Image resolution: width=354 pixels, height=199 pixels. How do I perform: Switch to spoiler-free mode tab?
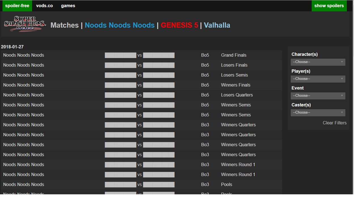point(17,6)
